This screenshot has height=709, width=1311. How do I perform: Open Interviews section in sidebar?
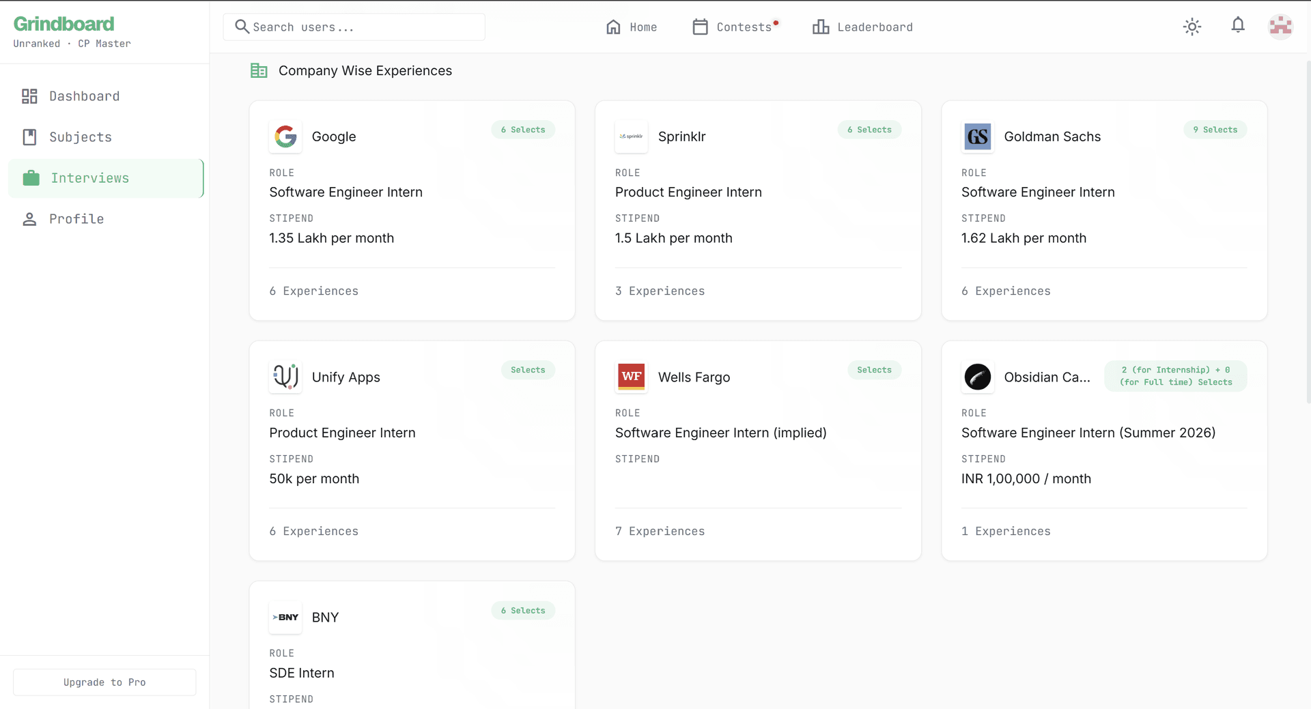click(106, 178)
